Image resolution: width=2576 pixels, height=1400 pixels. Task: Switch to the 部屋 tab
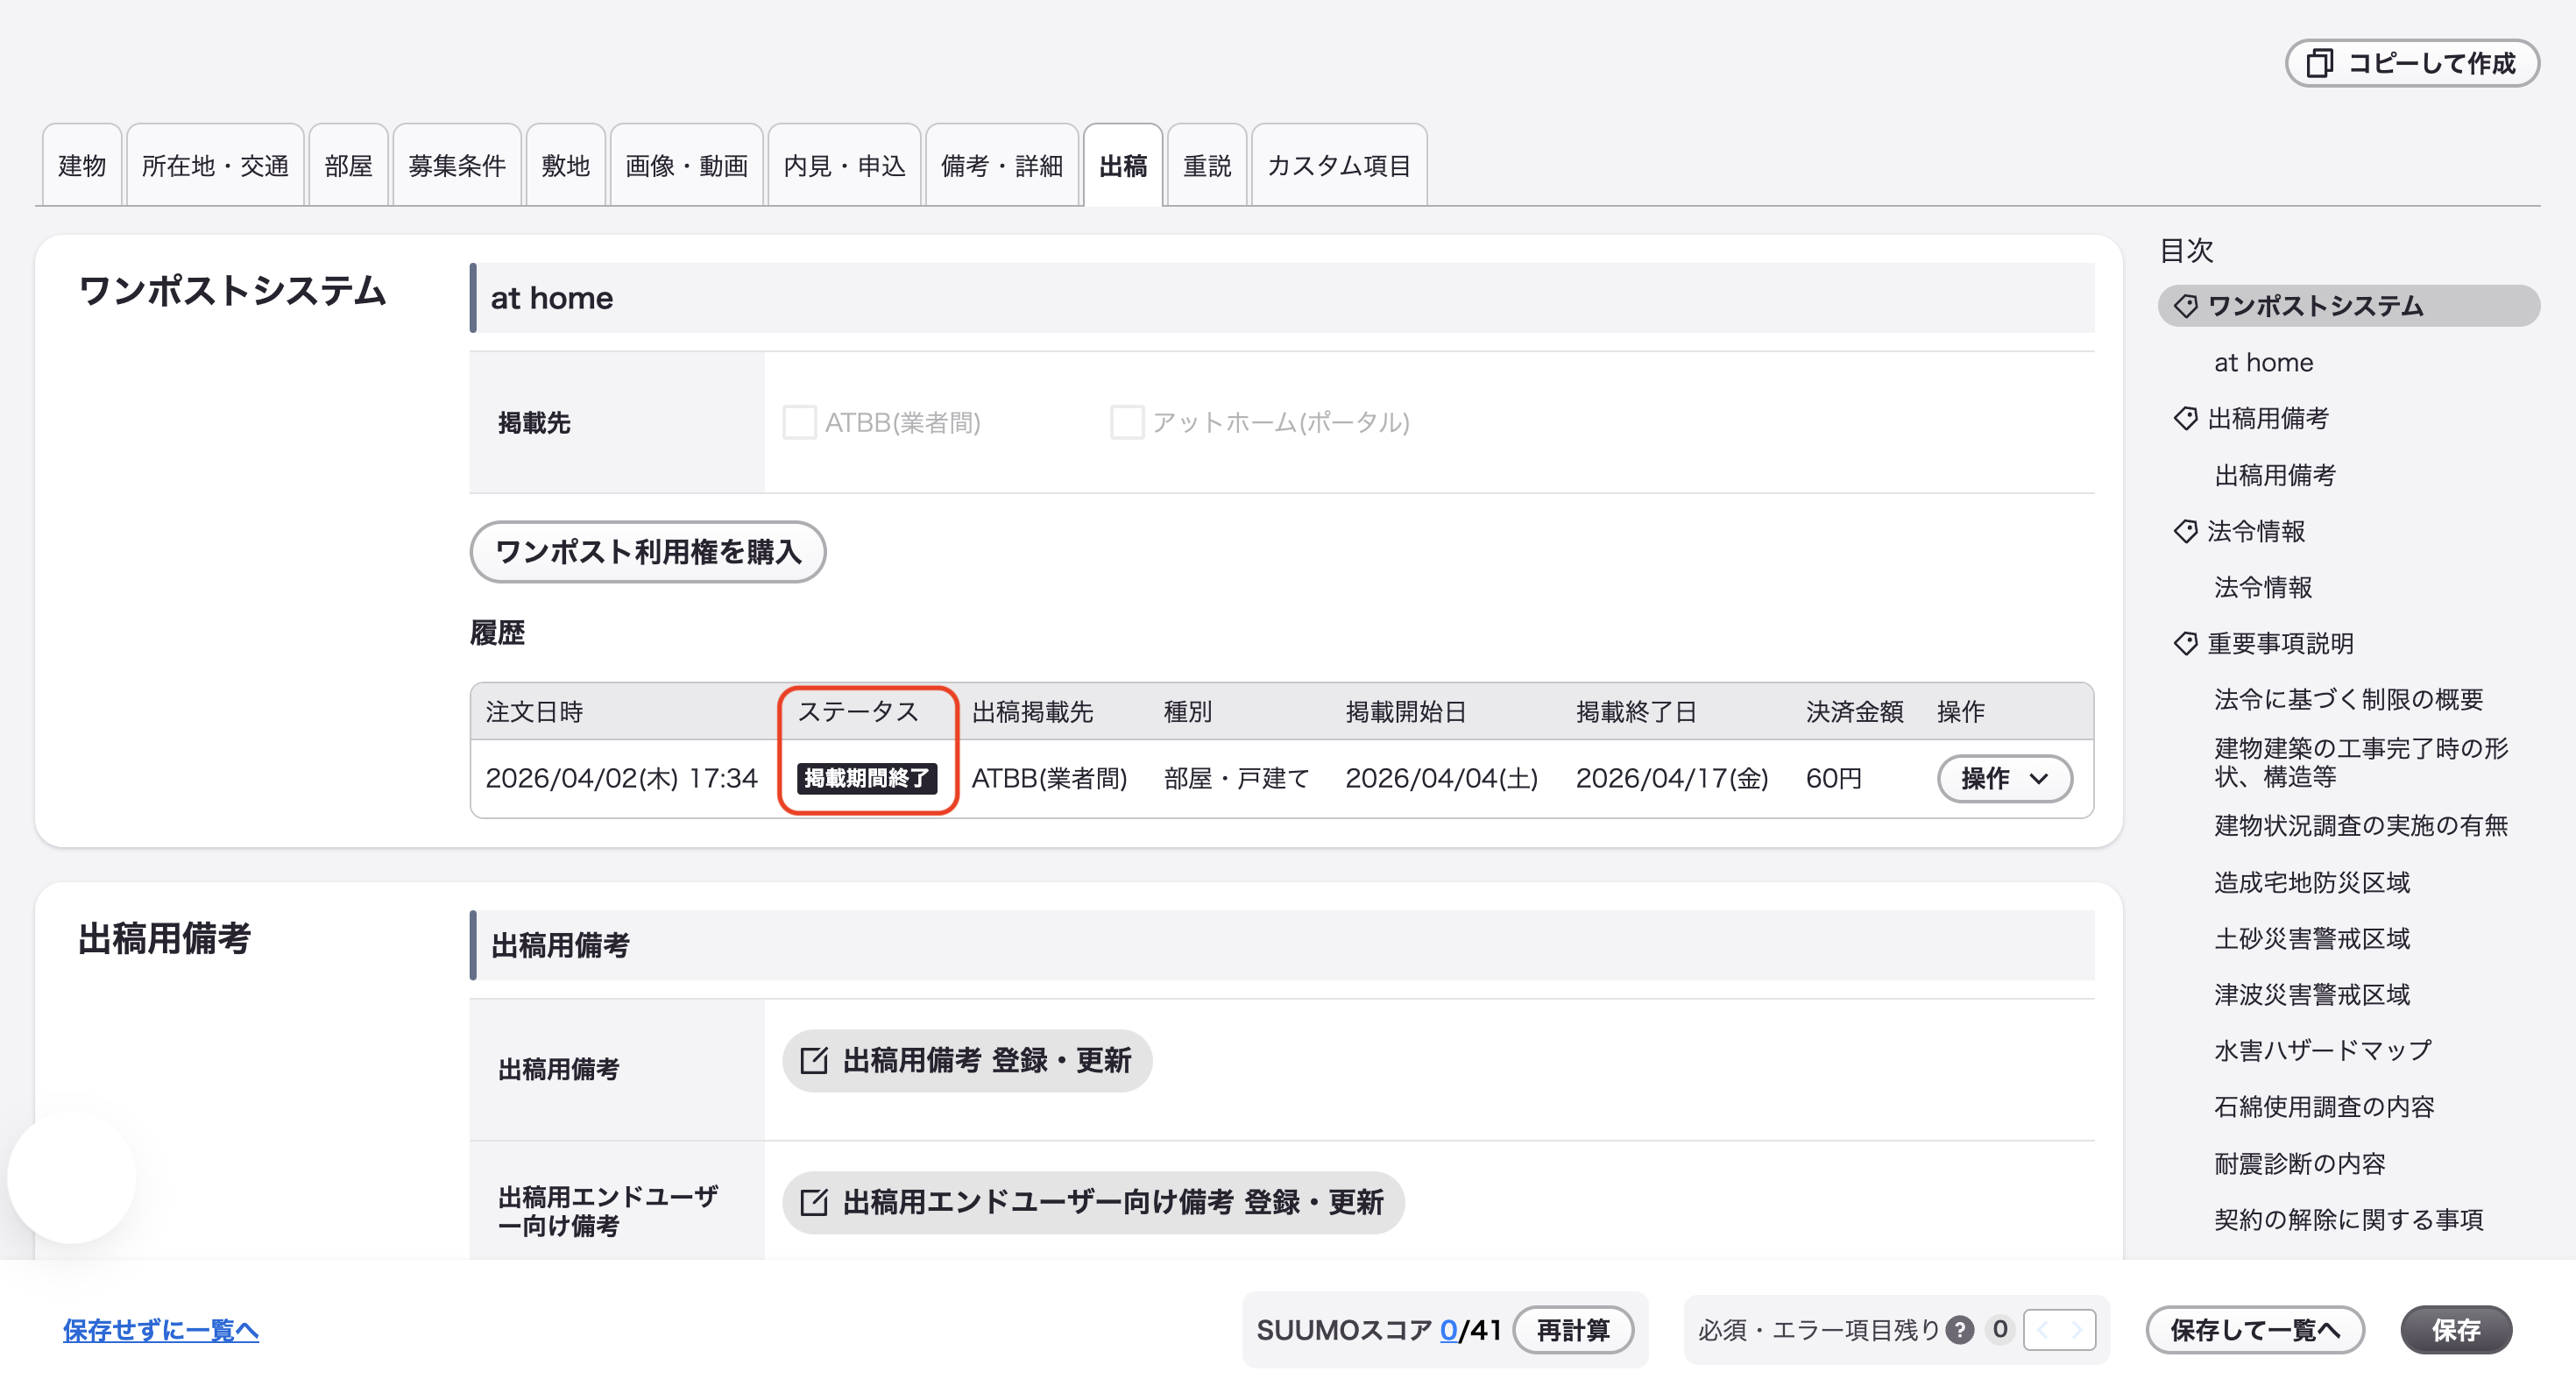point(348,165)
